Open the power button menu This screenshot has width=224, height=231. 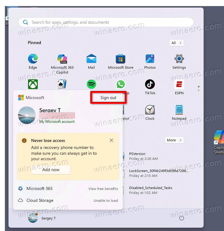181,218
